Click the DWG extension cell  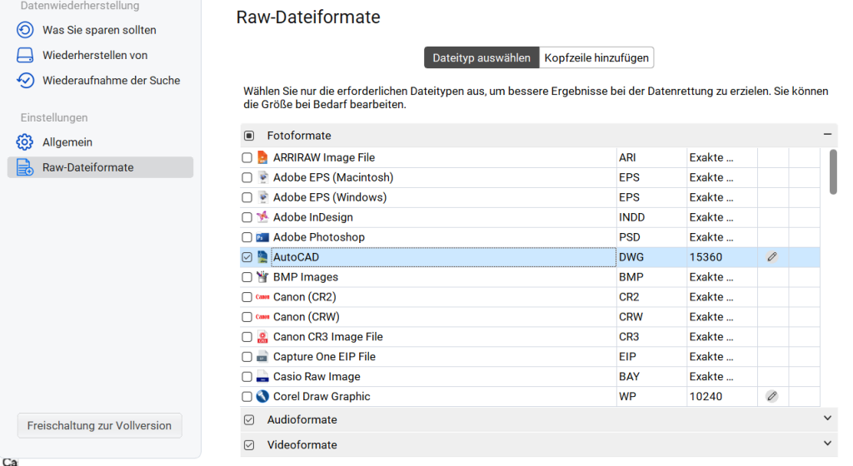(x=651, y=257)
